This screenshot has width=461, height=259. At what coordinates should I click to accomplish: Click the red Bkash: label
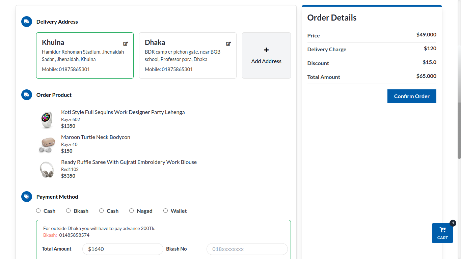50,235
